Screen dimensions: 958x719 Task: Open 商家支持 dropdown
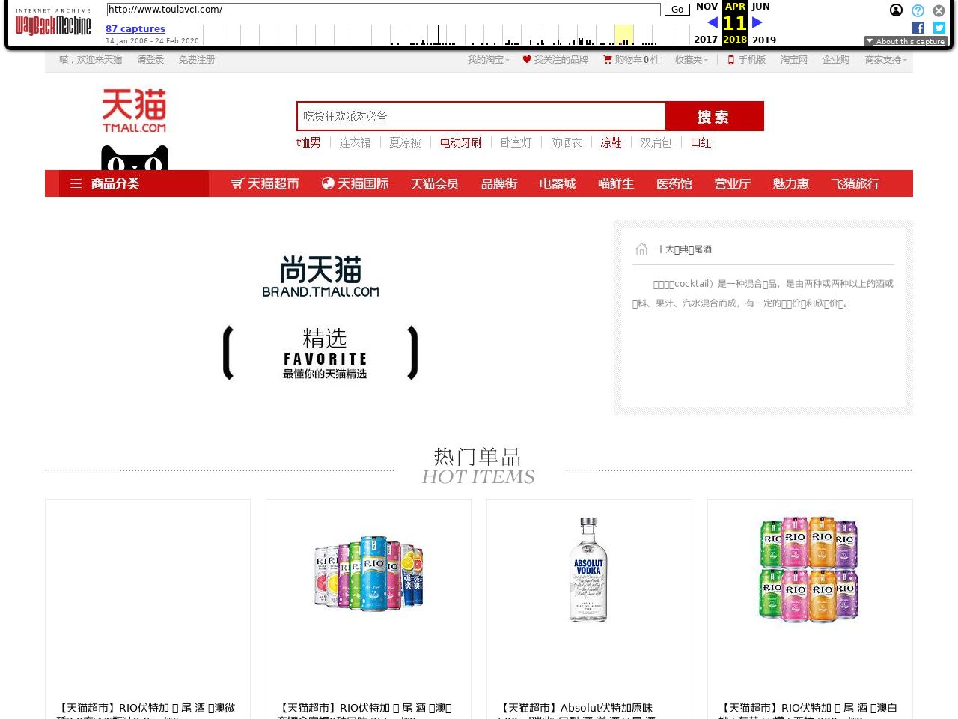tap(885, 60)
